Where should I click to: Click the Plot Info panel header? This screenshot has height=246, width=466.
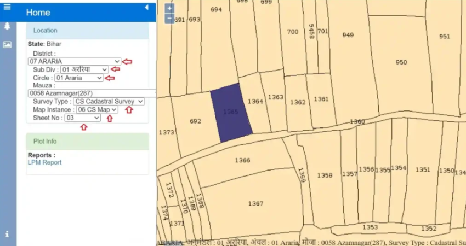(87, 142)
